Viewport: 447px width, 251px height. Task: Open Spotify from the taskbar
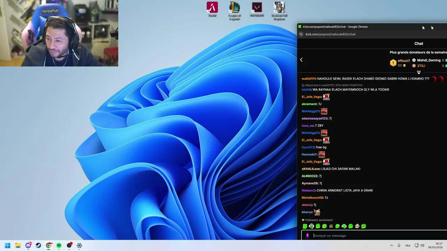59,245
